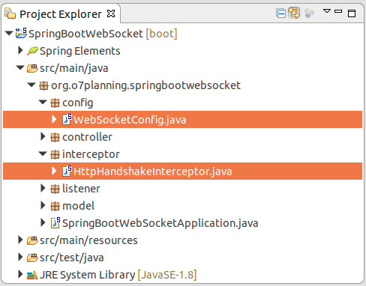
Task: Select the model package
Action: point(78,206)
